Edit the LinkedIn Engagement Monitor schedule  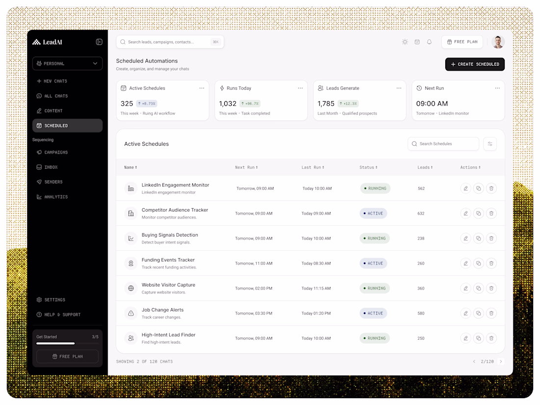point(465,189)
